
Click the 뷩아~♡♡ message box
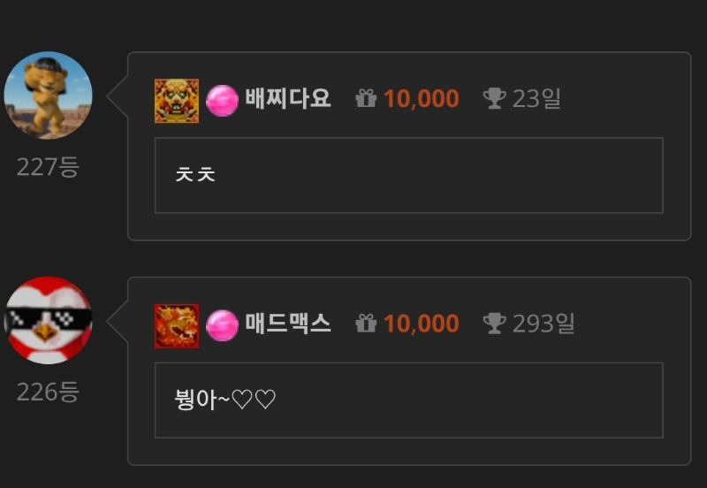[x=409, y=400]
